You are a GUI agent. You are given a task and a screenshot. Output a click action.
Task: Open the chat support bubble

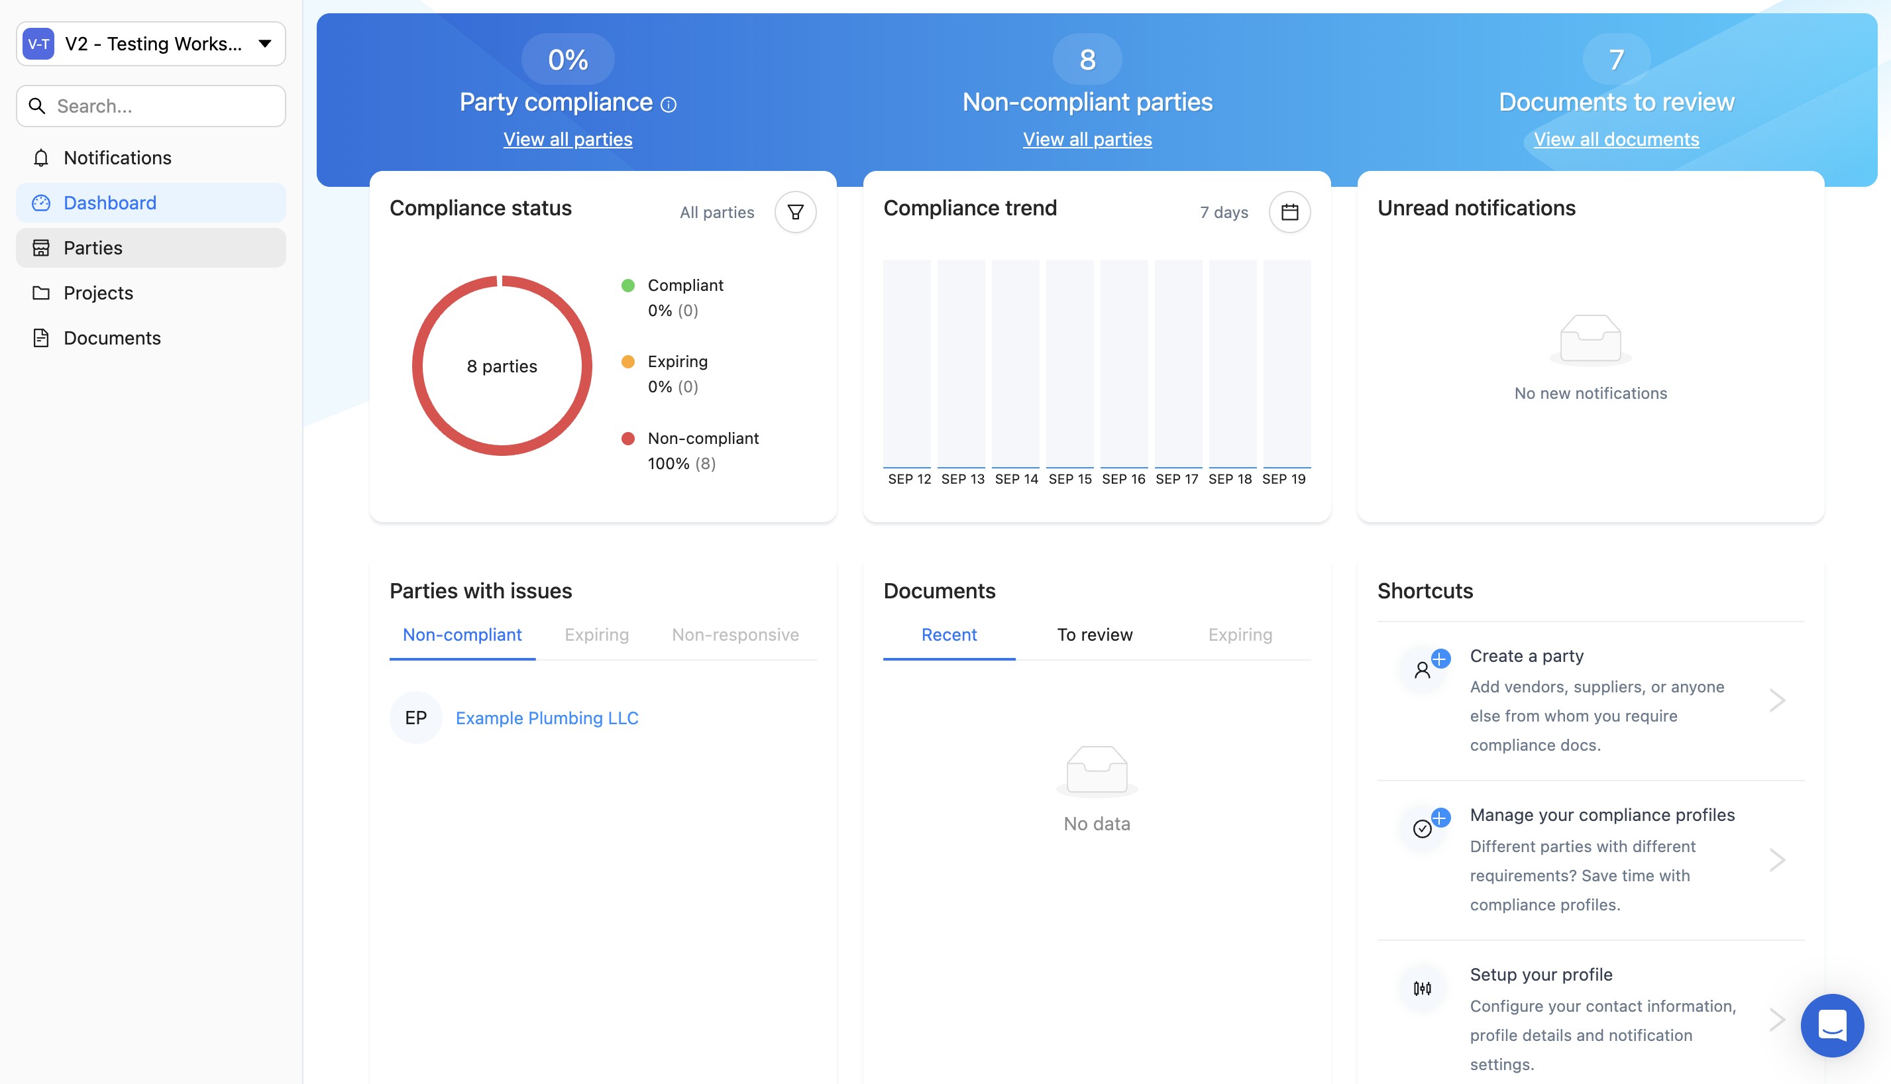pyautogui.click(x=1831, y=1025)
